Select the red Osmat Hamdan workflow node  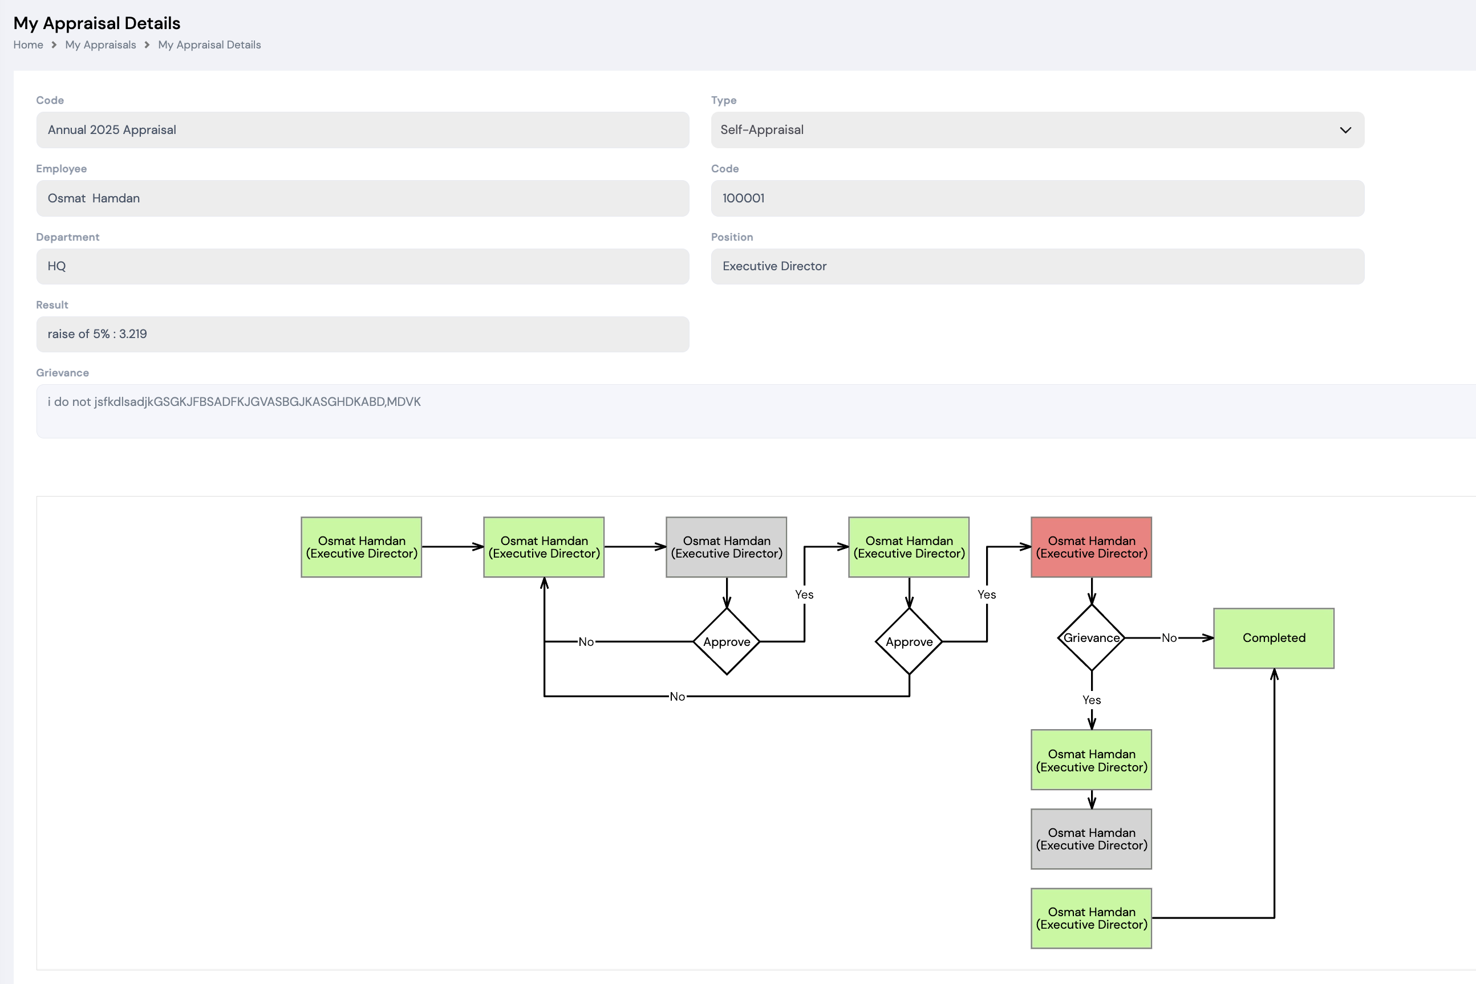1091,547
